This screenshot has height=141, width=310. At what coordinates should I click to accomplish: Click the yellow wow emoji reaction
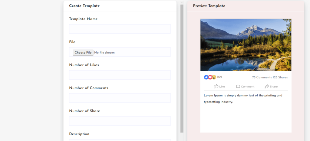pyautogui.click(x=214, y=77)
